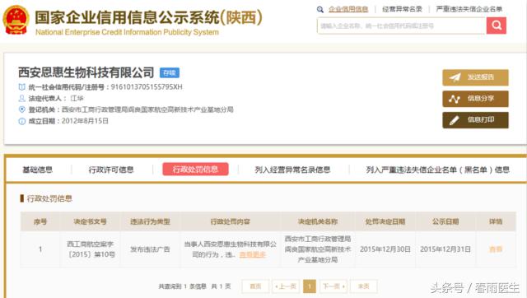
Task: Click the share graph icon on 信息分享
Action: click(454, 99)
